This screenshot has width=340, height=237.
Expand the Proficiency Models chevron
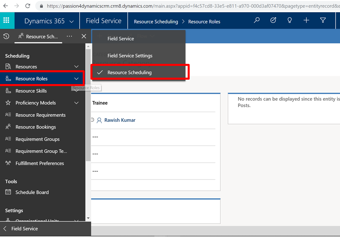point(76,103)
